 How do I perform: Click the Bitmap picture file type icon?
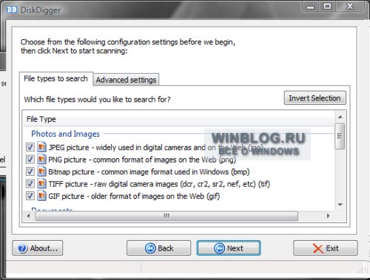click(x=41, y=171)
